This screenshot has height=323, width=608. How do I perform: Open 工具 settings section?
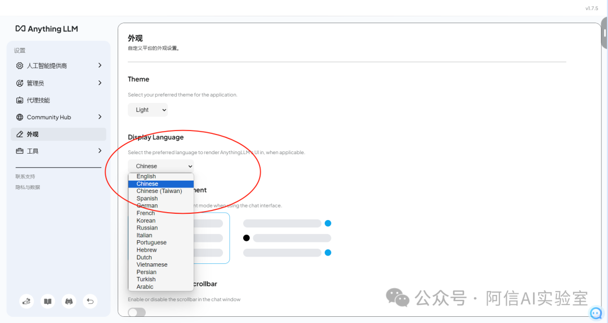coord(59,151)
